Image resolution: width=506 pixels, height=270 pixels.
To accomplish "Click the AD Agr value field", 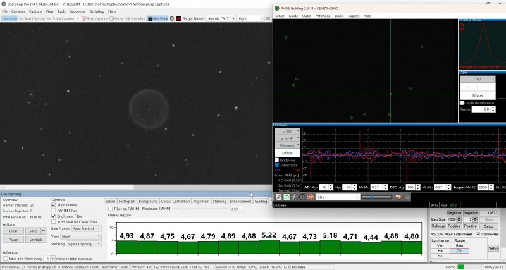I will point(324,187).
